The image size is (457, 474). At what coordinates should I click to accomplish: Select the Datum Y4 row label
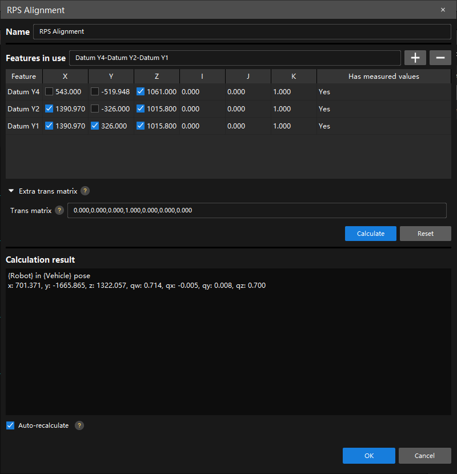pos(23,92)
